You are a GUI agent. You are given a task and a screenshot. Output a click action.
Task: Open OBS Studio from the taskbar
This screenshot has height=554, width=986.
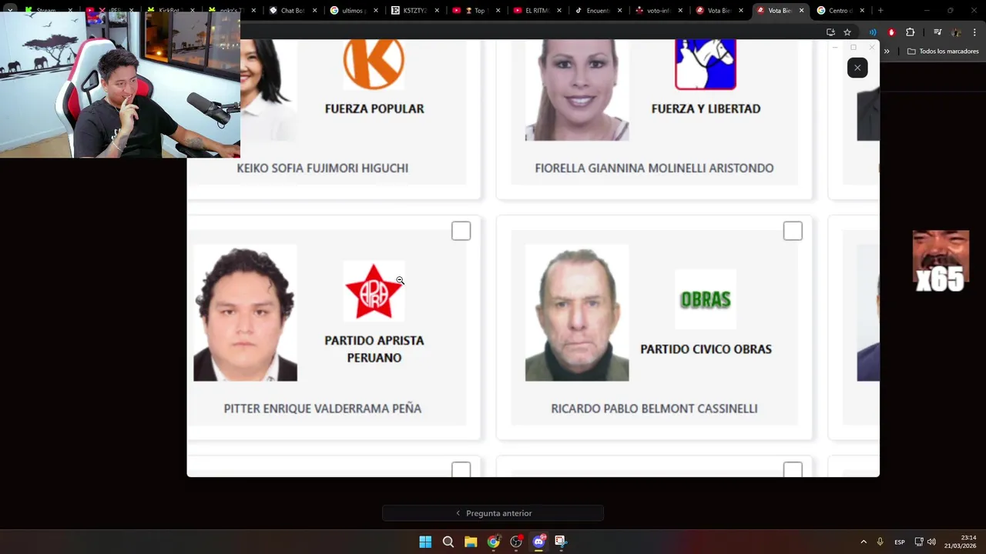(516, 542)
